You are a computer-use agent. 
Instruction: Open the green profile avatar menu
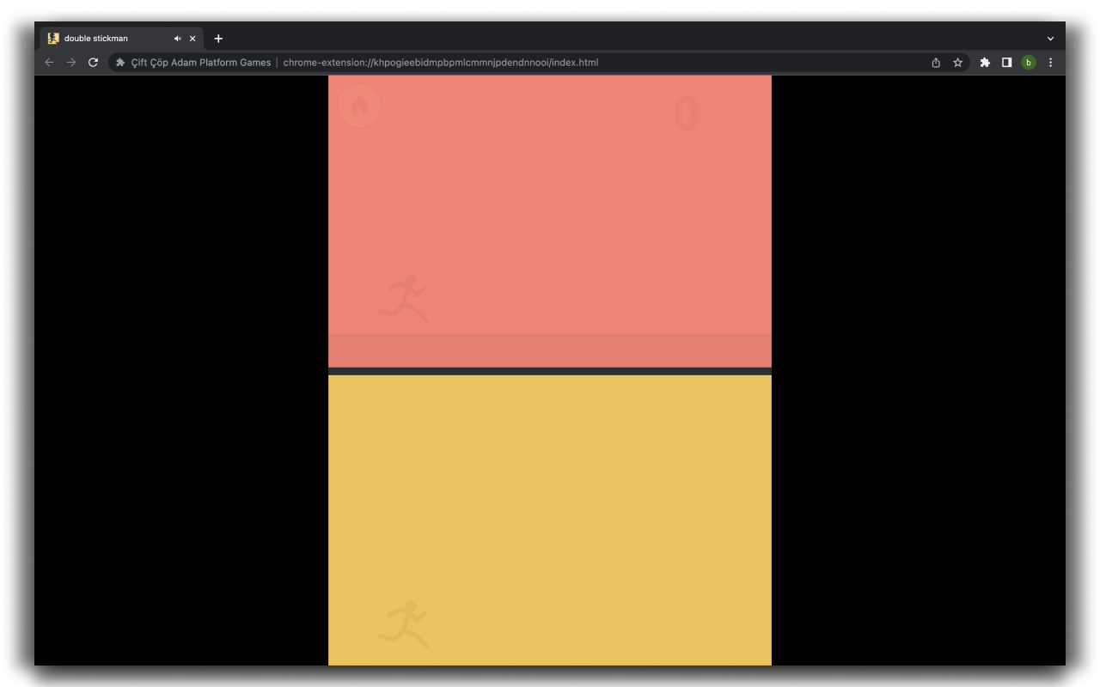(x=1029, y=63)
